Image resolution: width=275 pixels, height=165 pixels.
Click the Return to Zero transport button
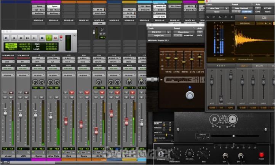pyautogui.click(x=14, y=38)
